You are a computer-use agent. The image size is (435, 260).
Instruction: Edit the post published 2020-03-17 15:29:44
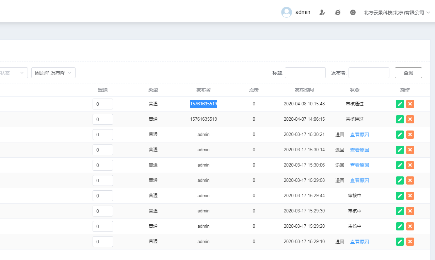coord(400,196)
